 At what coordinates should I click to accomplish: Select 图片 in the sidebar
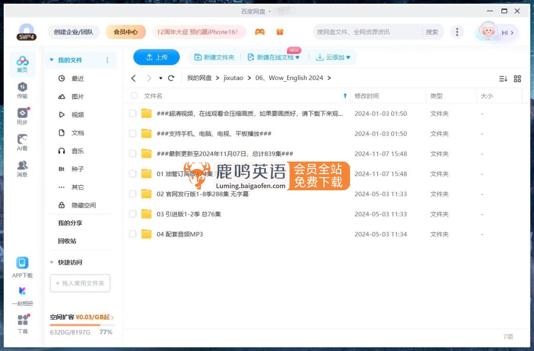pos(78,97)
